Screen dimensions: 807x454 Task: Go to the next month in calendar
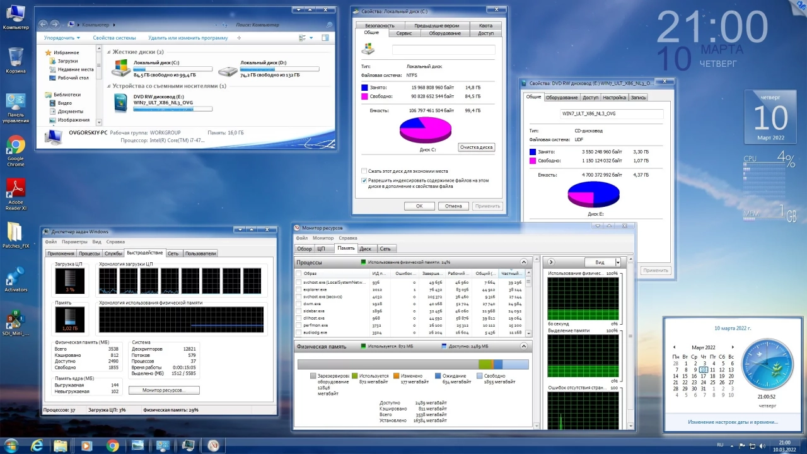[733, 347]
